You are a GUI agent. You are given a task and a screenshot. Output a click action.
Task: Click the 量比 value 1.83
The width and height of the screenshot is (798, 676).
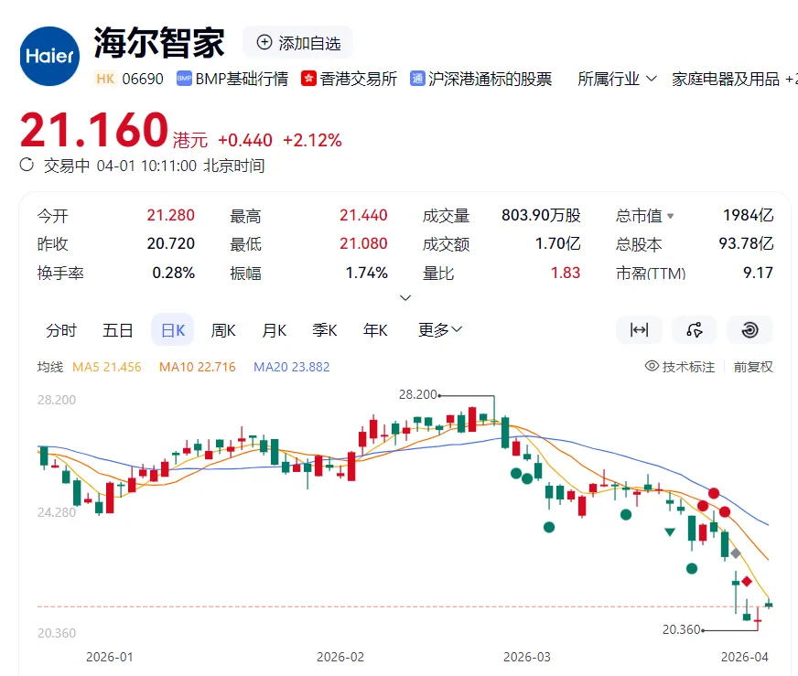pos(565,273)
